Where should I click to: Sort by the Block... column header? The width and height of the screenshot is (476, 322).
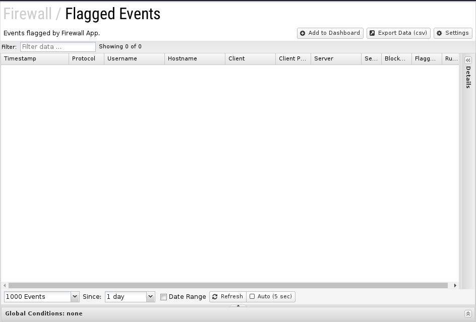[x=396, y=58]
